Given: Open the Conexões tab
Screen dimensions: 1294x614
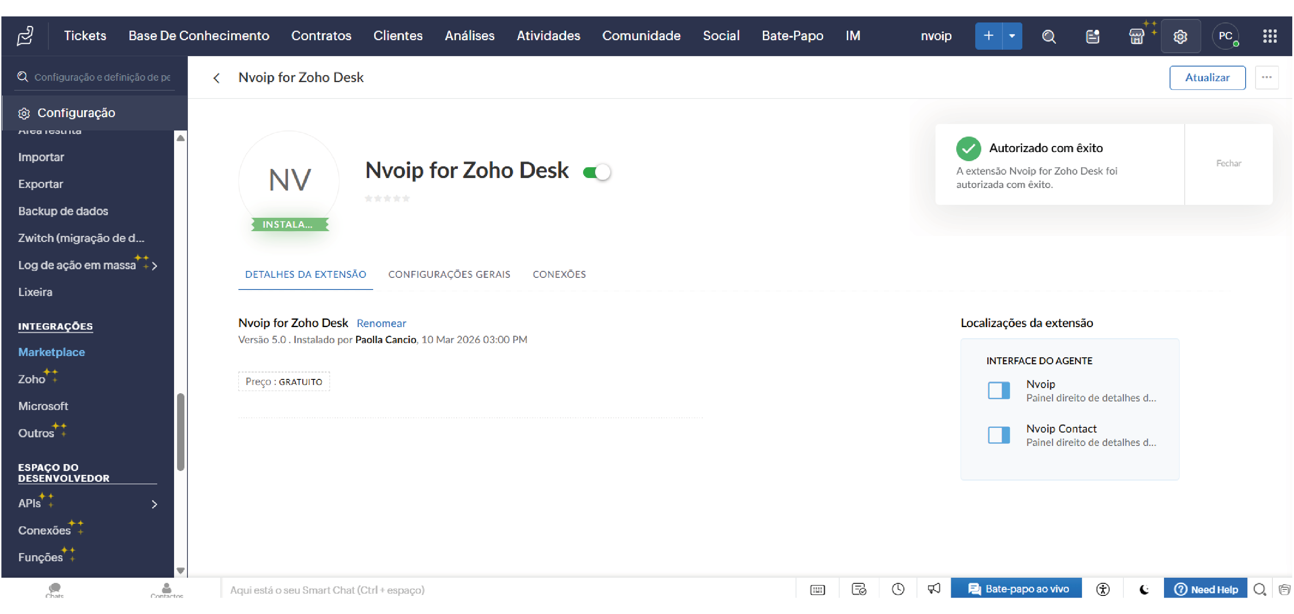Looking at the screenshot, I should pos(558,274).
